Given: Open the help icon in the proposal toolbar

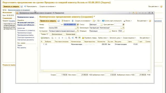Looking at the screenshot, I should tap(150, 21).
